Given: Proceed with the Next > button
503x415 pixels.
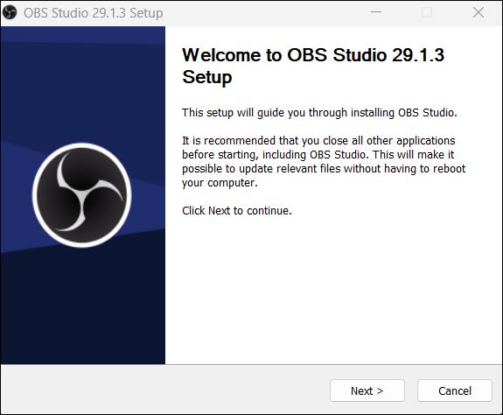Looking at the screenshot, I should pos(367,390).
